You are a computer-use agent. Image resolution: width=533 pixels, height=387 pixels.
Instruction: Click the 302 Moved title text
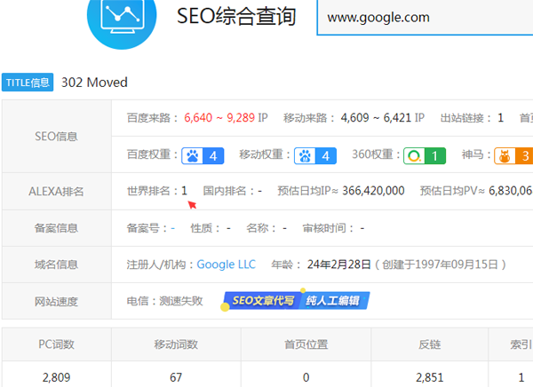click(94, 83)
